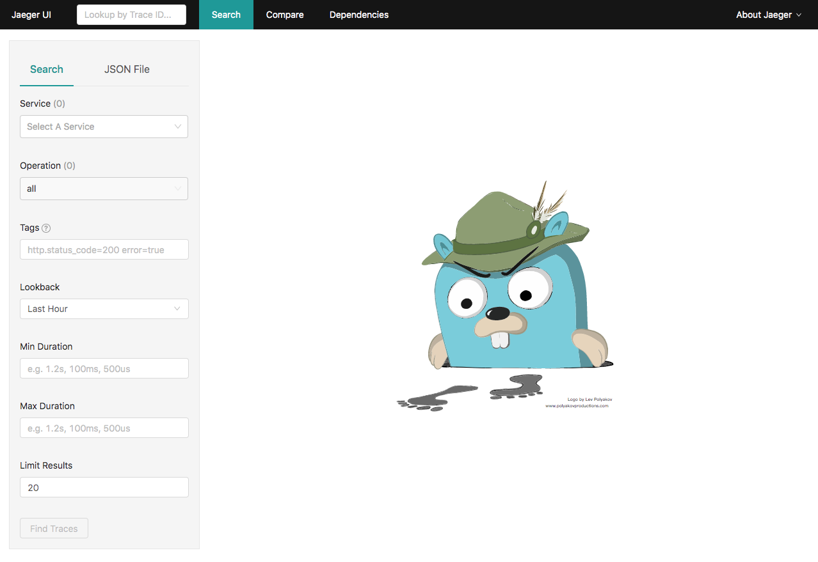Screen dimensions: 818x562
Task: Open the Compare navigation tab
Action: 285,15
